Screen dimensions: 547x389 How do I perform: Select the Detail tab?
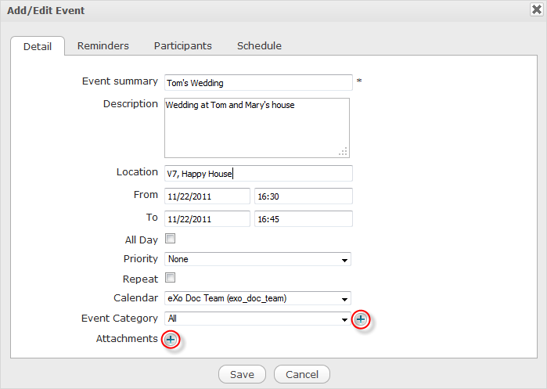[x=38, y=46]
